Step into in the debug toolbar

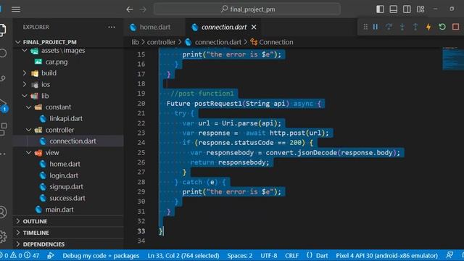coord(402,27)
